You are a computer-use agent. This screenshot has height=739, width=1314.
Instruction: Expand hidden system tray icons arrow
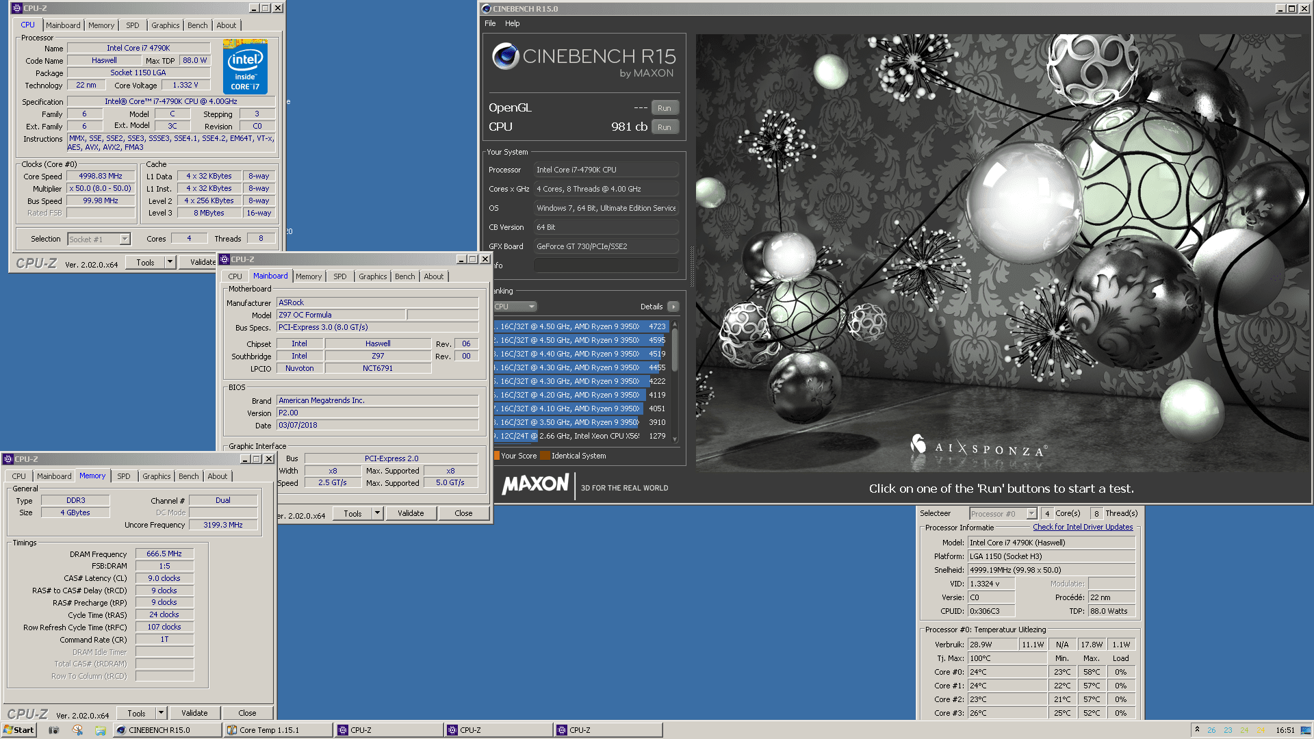1197,729
